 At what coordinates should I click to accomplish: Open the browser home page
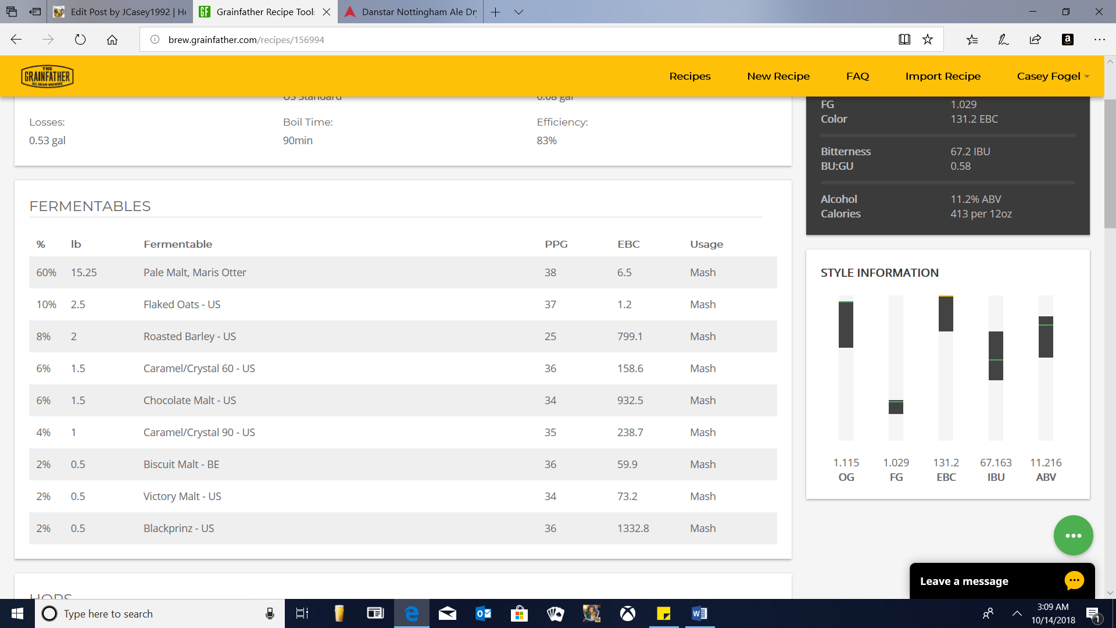click(x=112, y=40)
